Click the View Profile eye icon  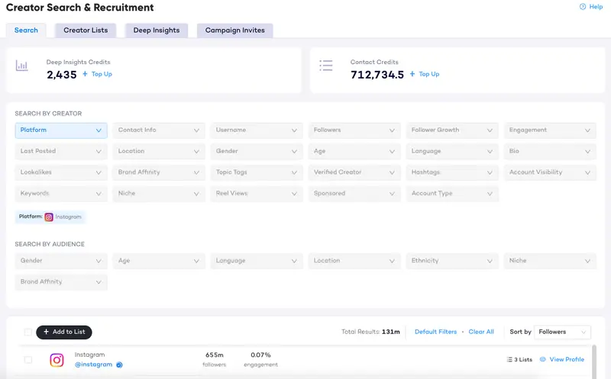point(543,359)
